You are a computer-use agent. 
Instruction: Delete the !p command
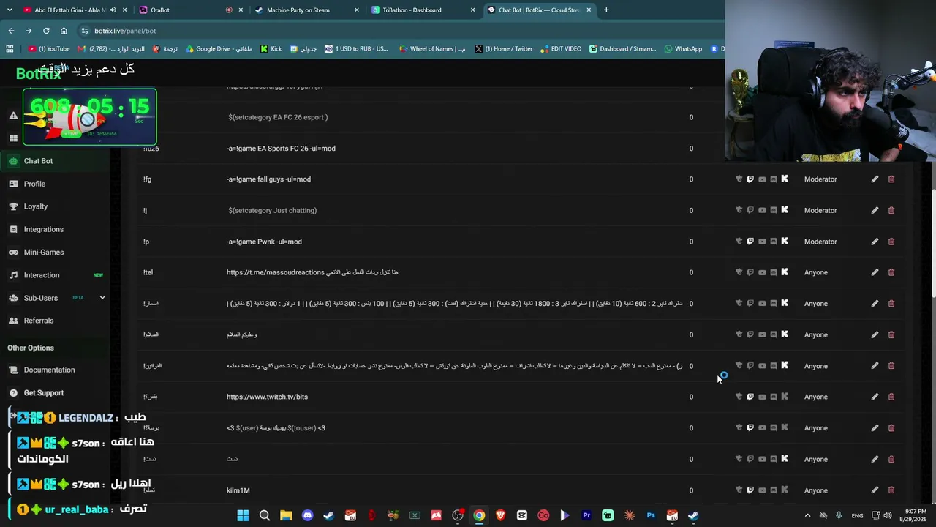[891, 242]
